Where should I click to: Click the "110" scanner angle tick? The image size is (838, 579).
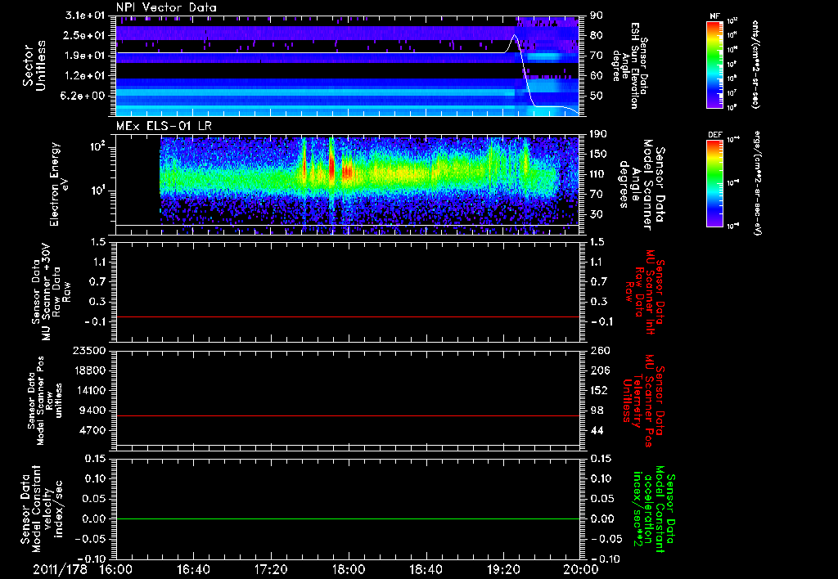pos(599,174)
